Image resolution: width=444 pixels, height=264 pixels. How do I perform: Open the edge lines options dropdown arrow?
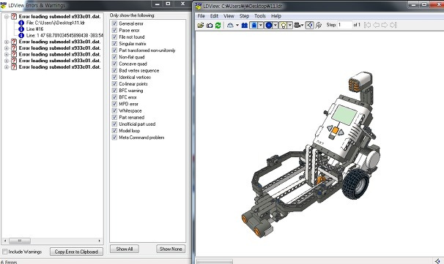coord(261,26)
